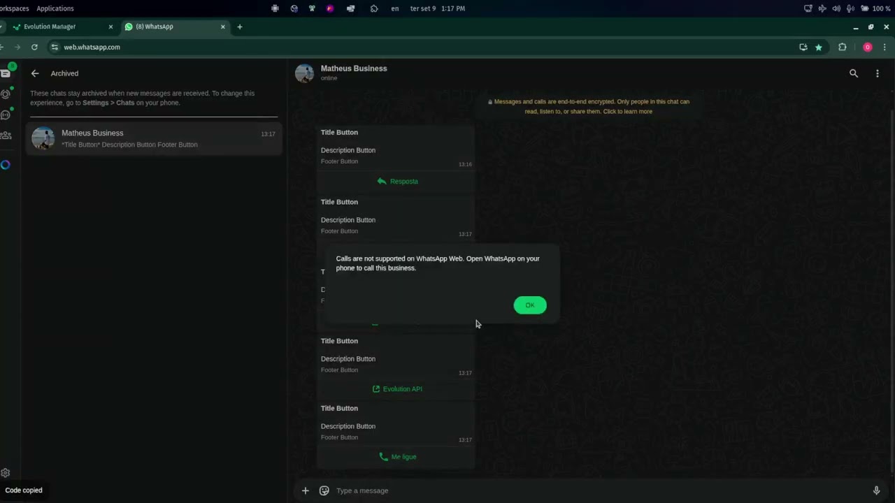Close the Evolution Manager tab
Viewport: 895px width, 503px height.
[x=110, y=27]
